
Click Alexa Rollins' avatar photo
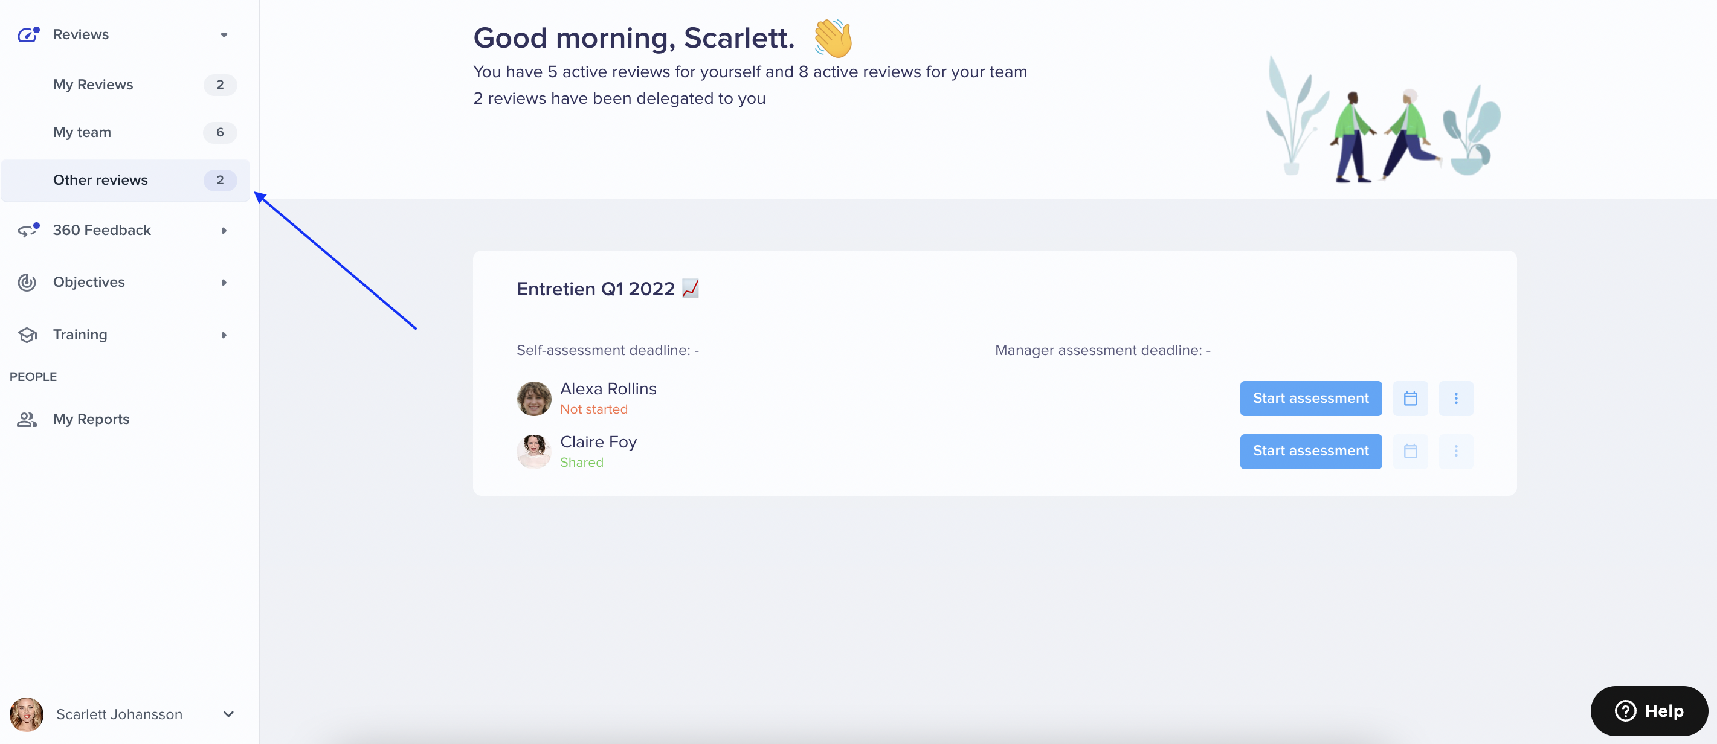tap(534, 399)
